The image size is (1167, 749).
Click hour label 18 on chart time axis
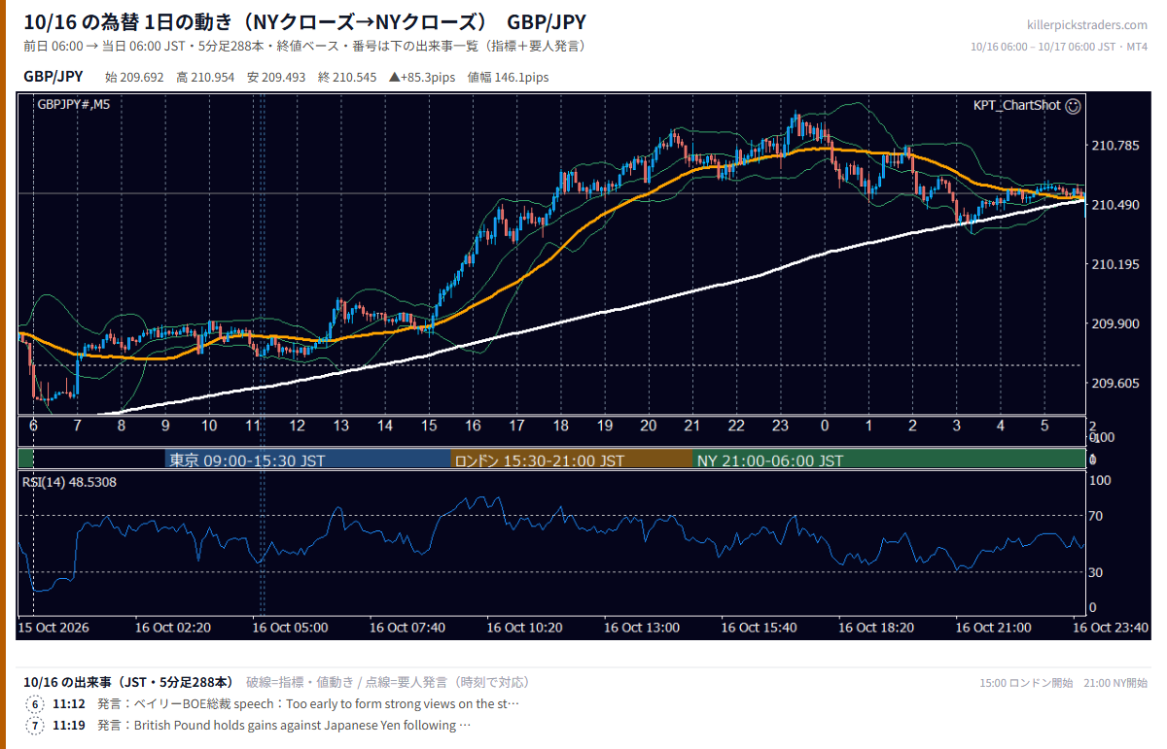click(x=561, y=426)
